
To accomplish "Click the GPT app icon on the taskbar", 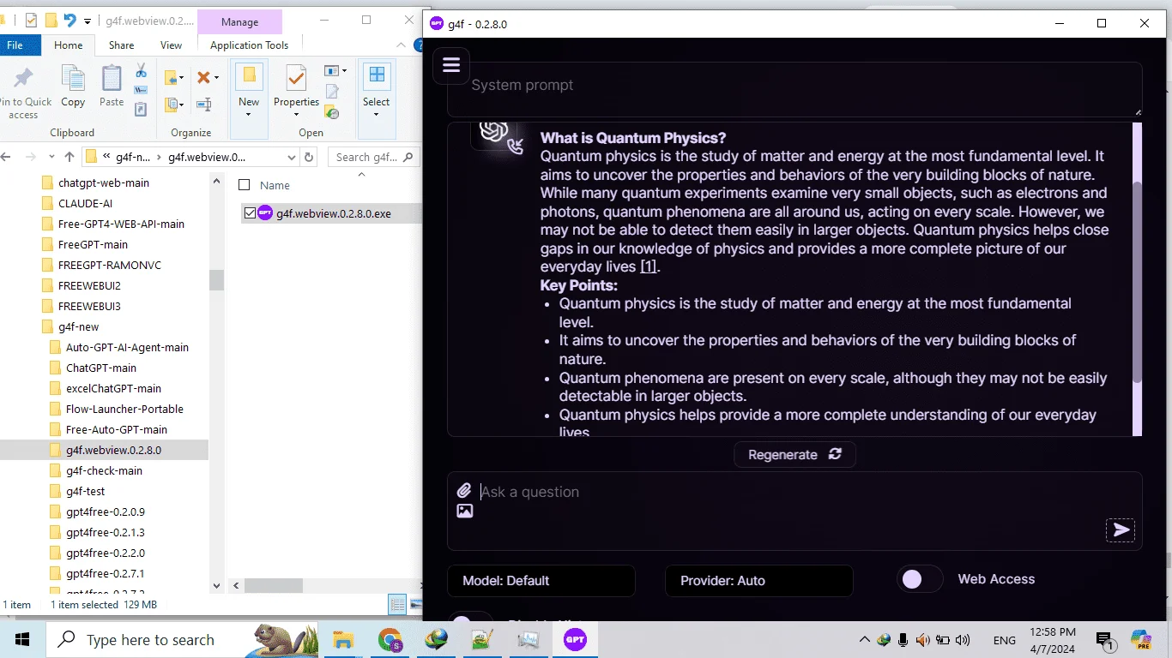I will pos(575,639).
